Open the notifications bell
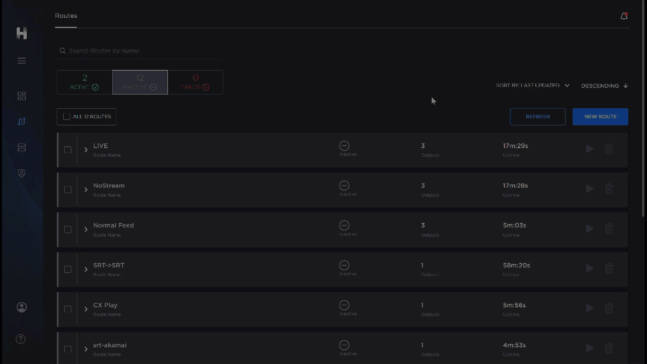Screen dimensions: 647x364 pyautogui.click(x=624, y=16)
